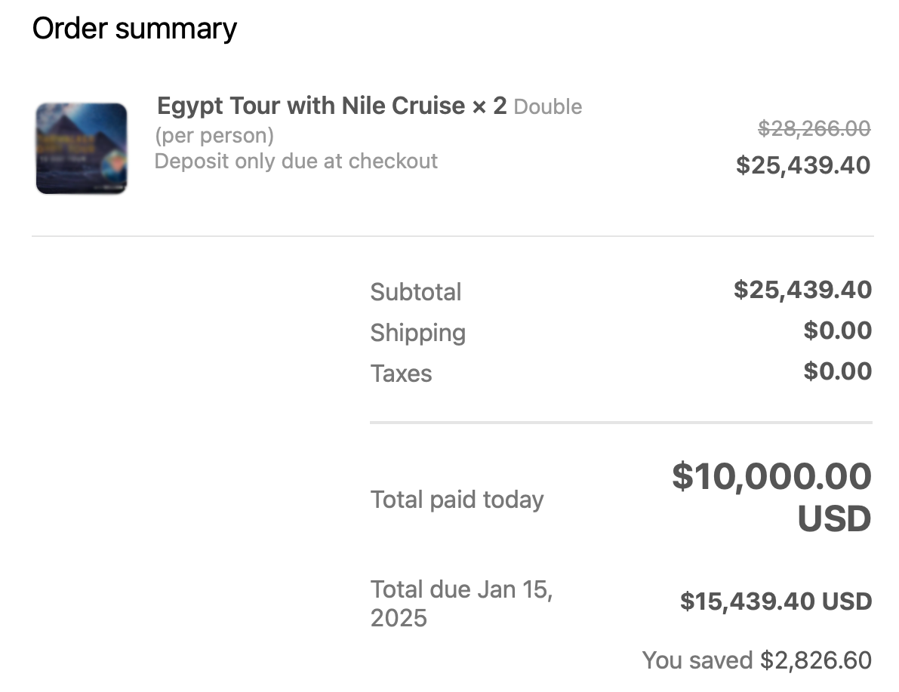The height and width of the screenshot is (692, 899).
Task: Click the $15,439.40 USD amount due
Action: [776, 601]
